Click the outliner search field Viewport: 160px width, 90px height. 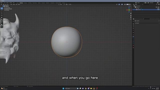click(146, 4)
